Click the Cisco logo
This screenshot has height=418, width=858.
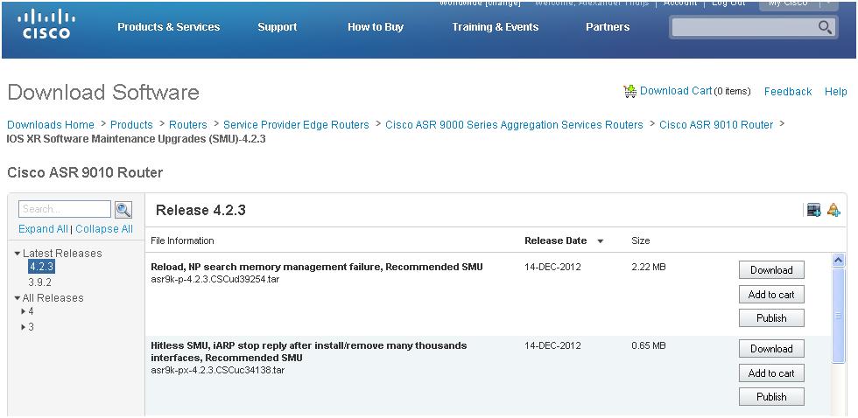(x=46, y=25)
